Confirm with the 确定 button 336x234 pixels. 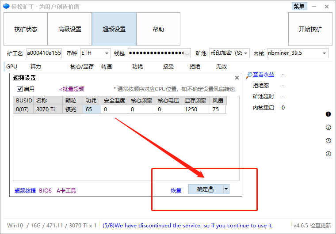[205, 189]
